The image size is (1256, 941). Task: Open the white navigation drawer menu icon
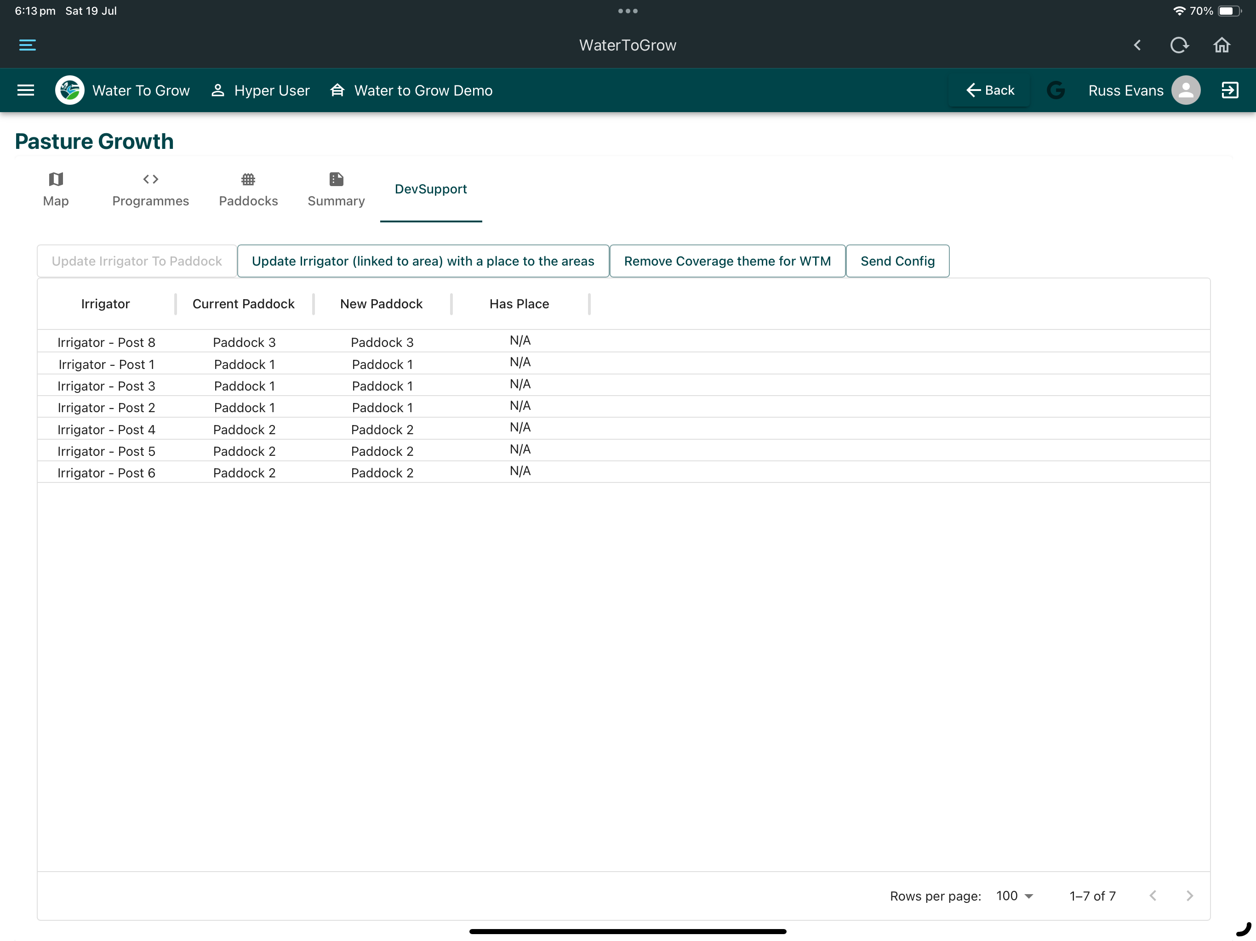click(x=26, y=90)
